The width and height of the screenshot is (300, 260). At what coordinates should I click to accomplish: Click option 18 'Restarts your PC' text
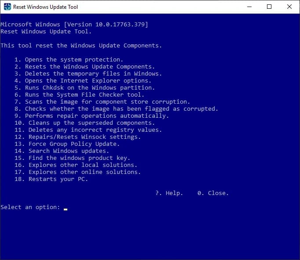coord(51,179)
